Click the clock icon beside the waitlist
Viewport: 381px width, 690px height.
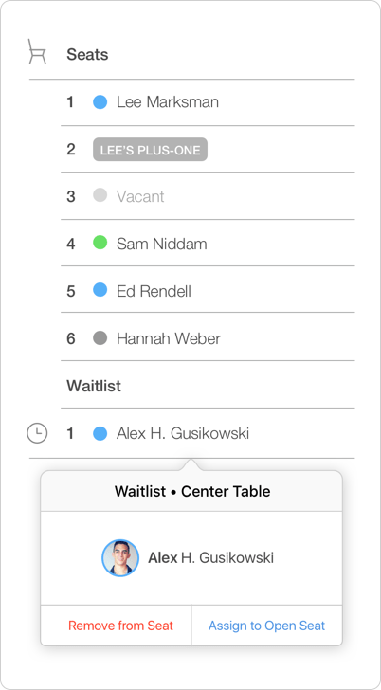[x=37, y=433]
